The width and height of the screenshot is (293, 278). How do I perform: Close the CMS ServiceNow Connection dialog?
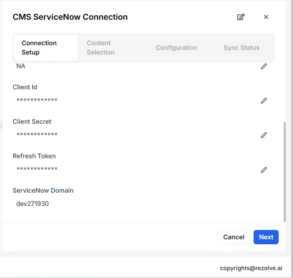[x=266, y=17]
